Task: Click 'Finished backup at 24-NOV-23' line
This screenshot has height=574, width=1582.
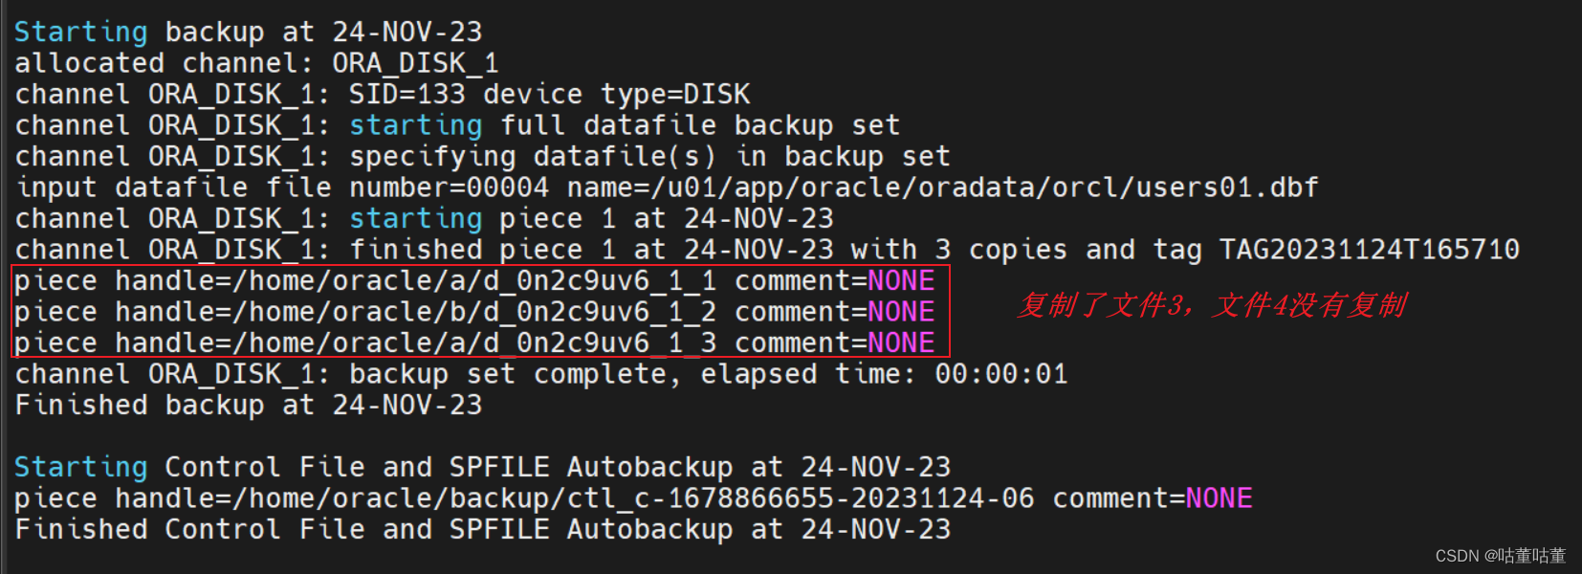Action: pos(249,406)
